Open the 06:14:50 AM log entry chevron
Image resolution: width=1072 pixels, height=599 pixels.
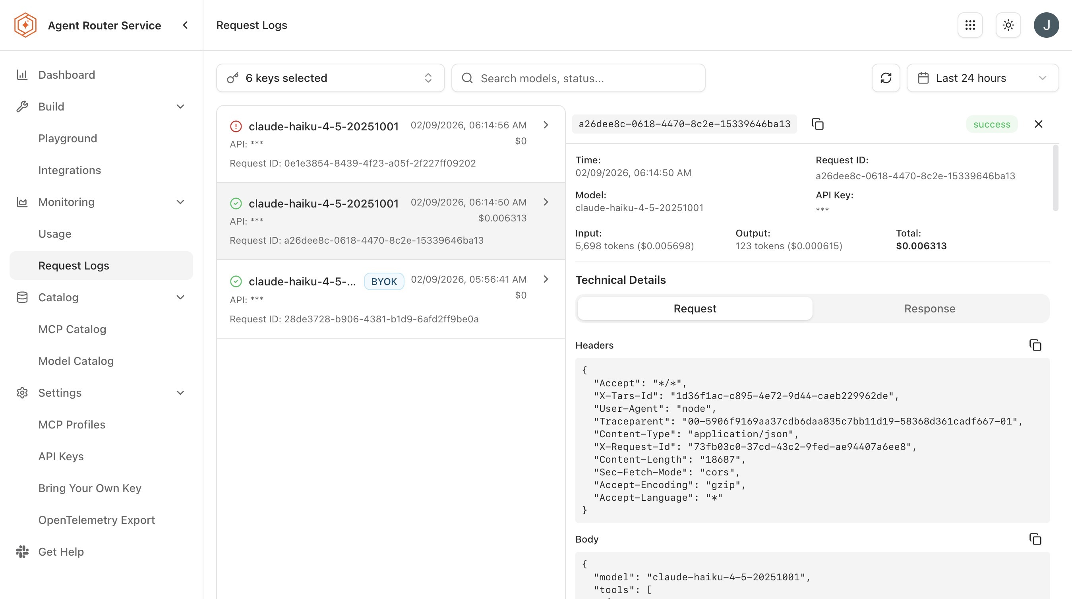click(546, 202)
